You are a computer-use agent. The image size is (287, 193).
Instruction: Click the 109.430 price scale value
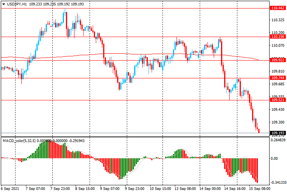(278, 110)
